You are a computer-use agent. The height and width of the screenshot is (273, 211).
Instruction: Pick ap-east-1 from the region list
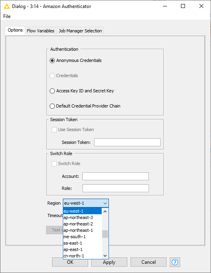(82, 249)
